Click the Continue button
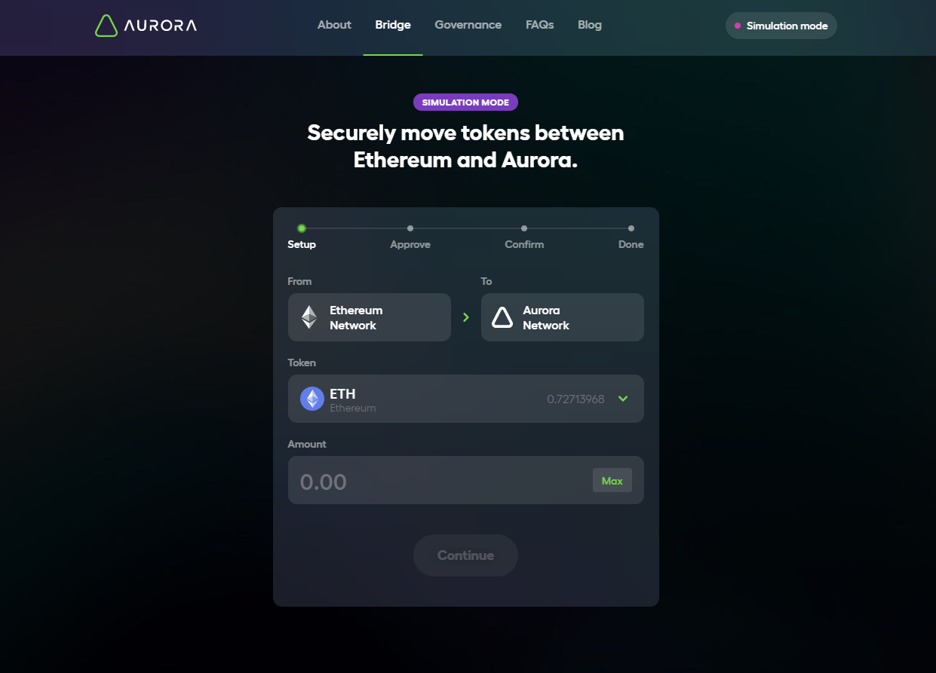This screenshot has width=936, height=673. (465, 555)
